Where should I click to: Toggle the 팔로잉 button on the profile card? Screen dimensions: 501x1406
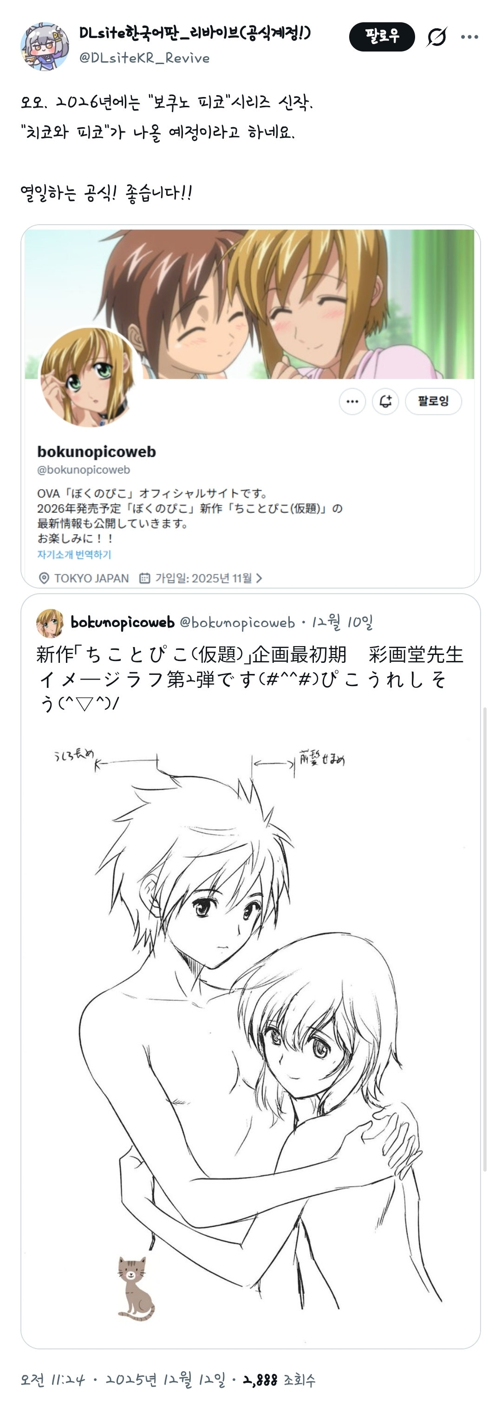[x=433, y=402]
